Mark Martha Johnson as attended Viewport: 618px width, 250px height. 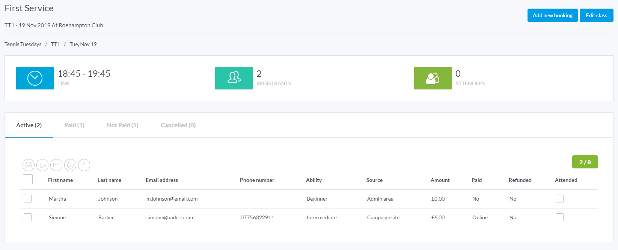pyautogui.click(x=559, y=199)
